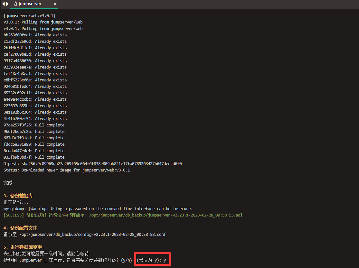Click the mysqldump password warning line
Viewport: 359px width, 268px height.
click(x=97, y=208)
